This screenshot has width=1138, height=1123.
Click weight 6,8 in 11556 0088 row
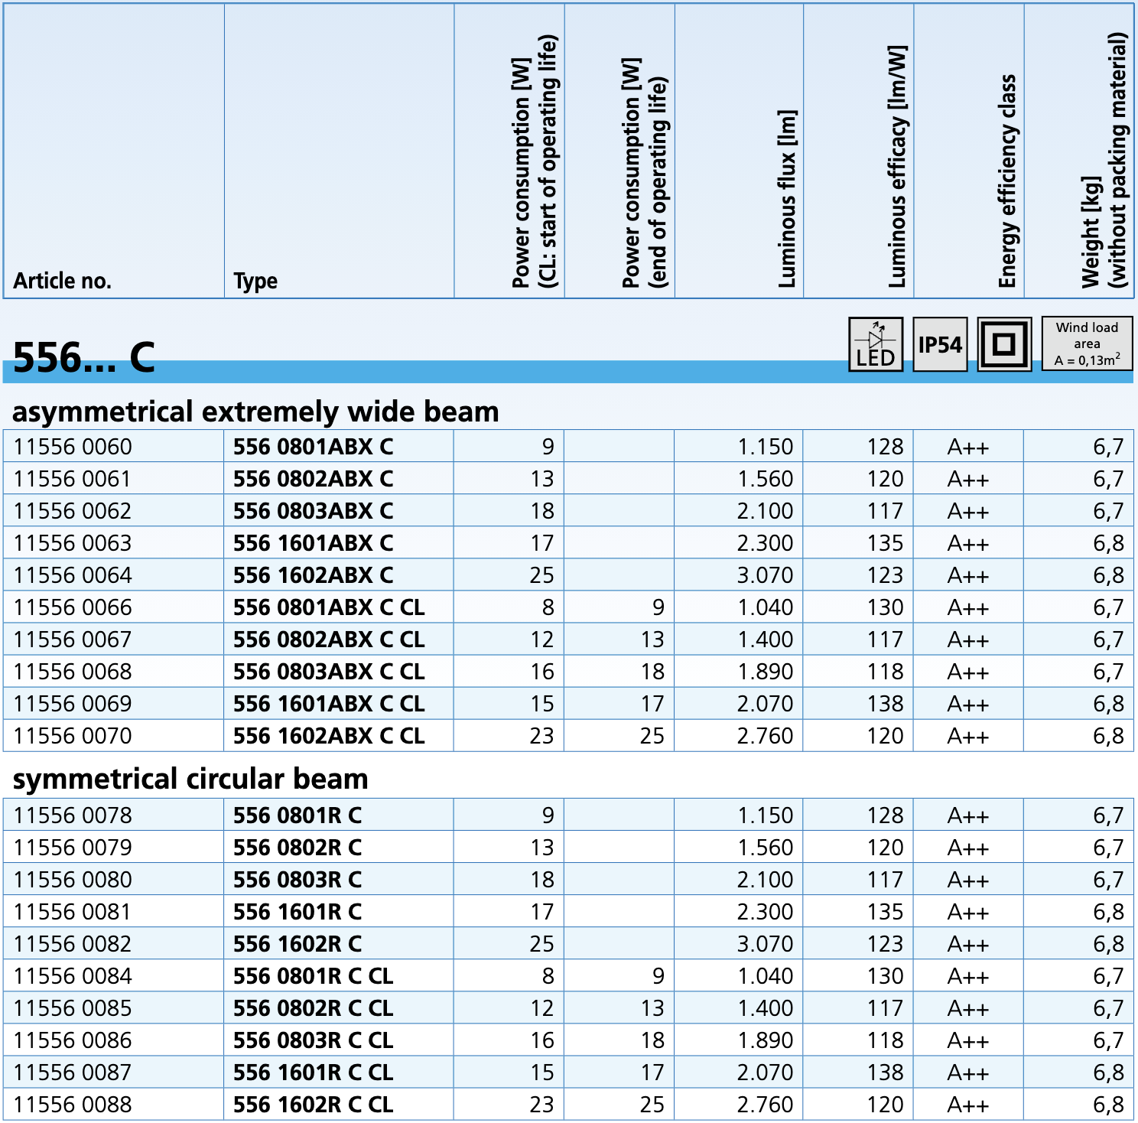1109,1105
